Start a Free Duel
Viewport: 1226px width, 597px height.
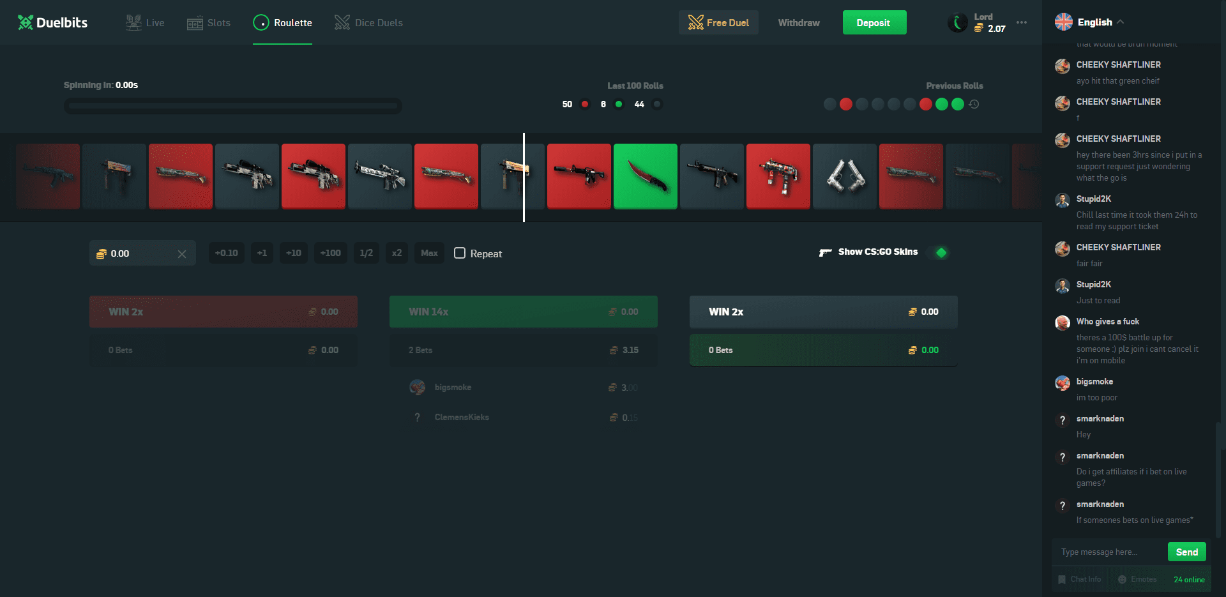coord(718,22)
